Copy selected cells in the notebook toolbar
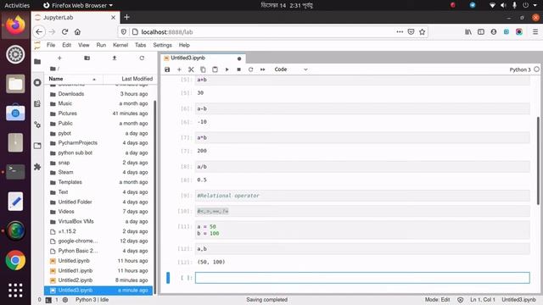This screenshot has width=543, height=305. 203,69
